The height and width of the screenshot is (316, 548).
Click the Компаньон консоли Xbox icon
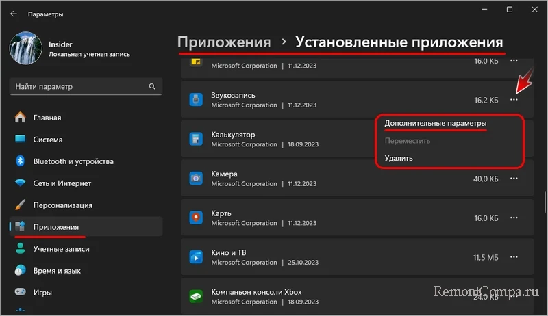pyautogui.click(x=196, y=296)
